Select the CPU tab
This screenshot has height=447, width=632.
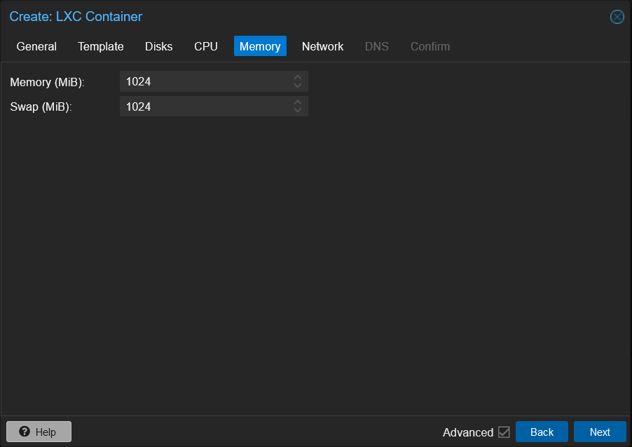pos(205,46)
